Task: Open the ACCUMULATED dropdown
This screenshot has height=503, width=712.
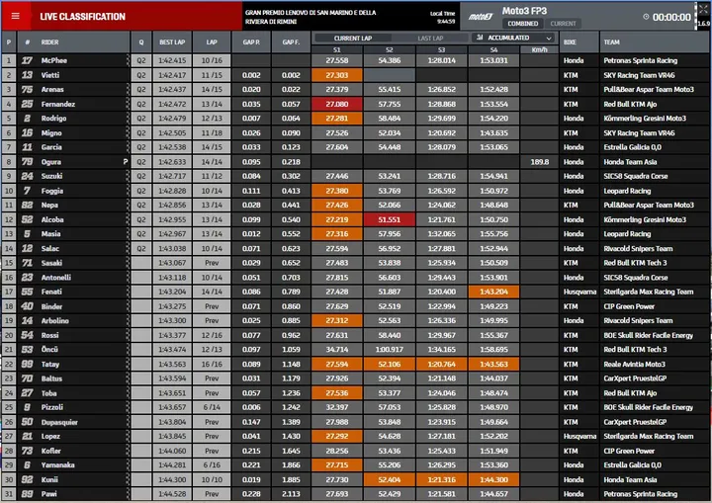Action: coord(514,38)
